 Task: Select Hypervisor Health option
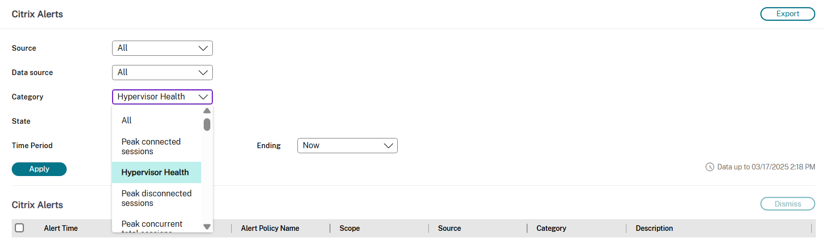pyautogui.click(x=155, y=172)
